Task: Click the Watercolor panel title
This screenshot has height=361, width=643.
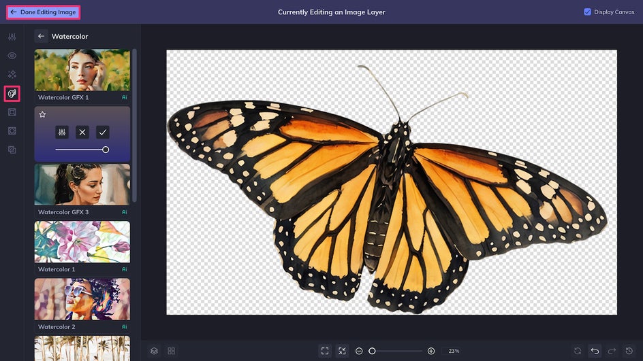Action: pyautogui.click(x=69, y=37)
